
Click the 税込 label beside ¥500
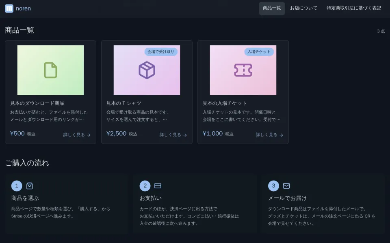click(31, 134)
